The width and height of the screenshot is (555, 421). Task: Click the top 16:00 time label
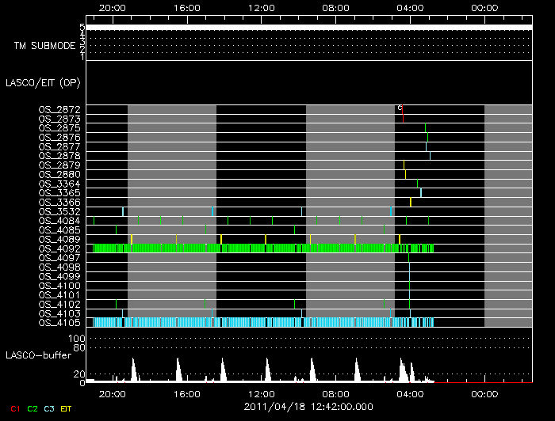187,8
